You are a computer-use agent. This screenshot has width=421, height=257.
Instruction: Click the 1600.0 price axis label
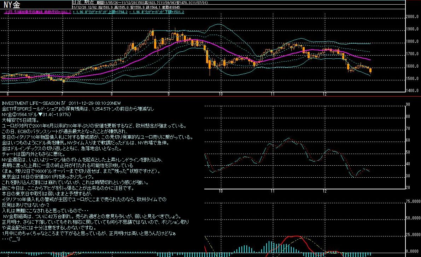click(x=412, y=66)
